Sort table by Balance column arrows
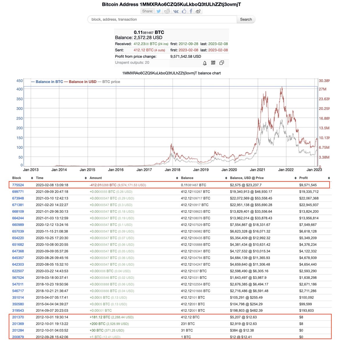Image resolution: width=349 pixels, height=340 pixels. 226,178
